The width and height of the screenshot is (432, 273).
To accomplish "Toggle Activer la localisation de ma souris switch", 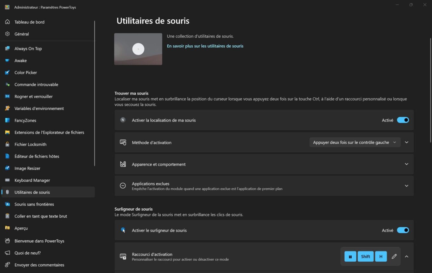I will click(403, 120).
